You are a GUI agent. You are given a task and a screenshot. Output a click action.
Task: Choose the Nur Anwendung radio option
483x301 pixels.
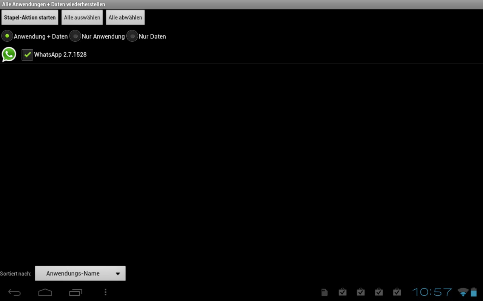point(75,36)
